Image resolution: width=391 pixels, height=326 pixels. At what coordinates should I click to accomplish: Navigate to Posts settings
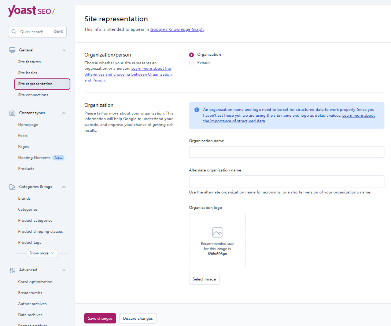[x=23, y=135]
